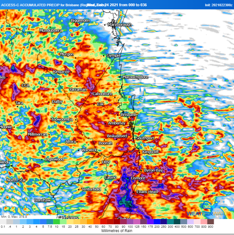Image resolution: width=234 pixels, height=235 pixels.
Task: Click the CCA location label
Action: [25, 85]
